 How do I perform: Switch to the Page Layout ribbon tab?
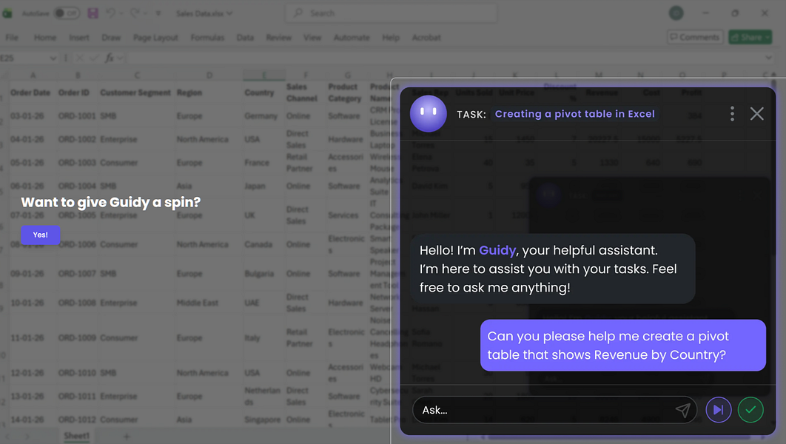155,38
